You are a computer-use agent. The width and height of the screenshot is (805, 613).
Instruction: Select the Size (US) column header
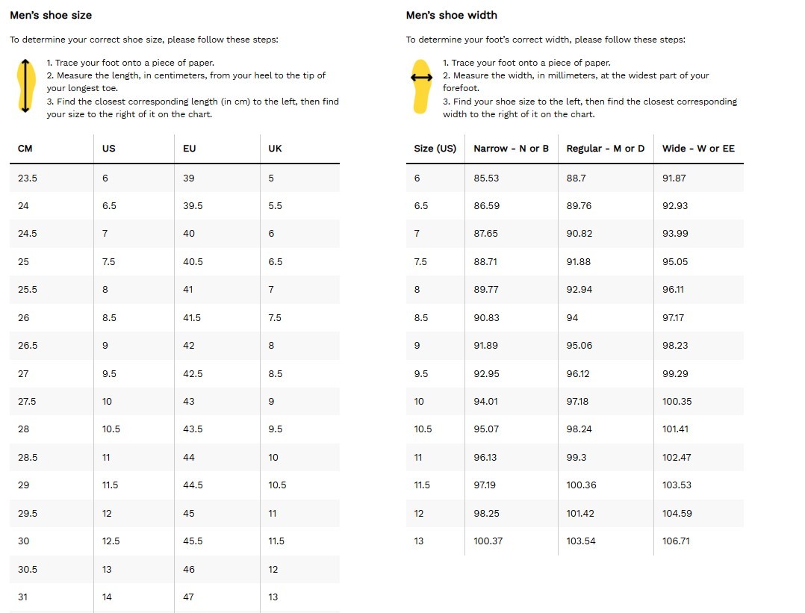(x=435, y=149)
